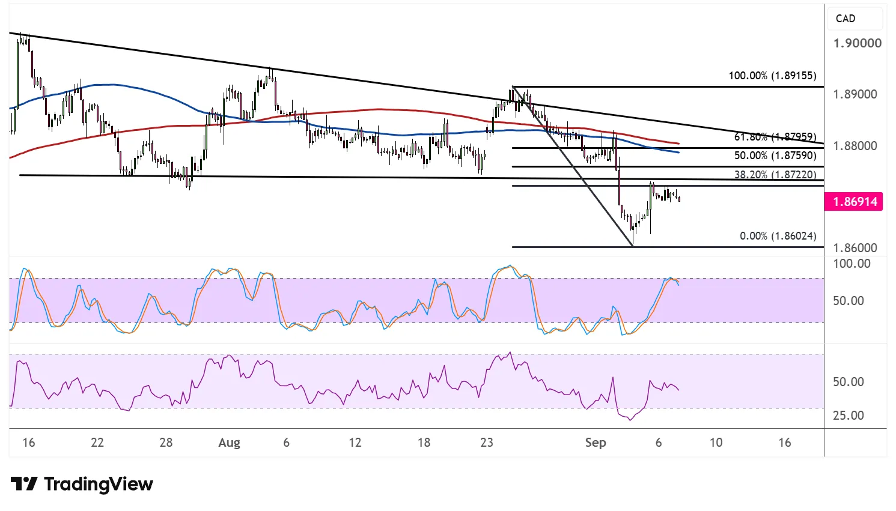The image size is (896, 511).
Task: Click the 50.00% (1.87590) retracement label
Action: (775, 156)
